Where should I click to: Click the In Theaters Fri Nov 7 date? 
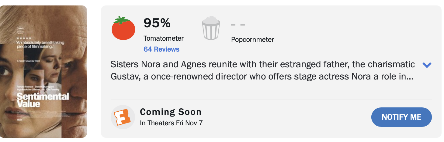[x=171, y=123]
